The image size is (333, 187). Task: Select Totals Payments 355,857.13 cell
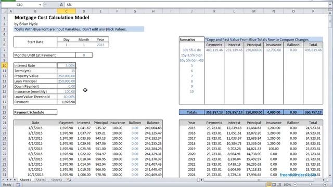[214, 112]
